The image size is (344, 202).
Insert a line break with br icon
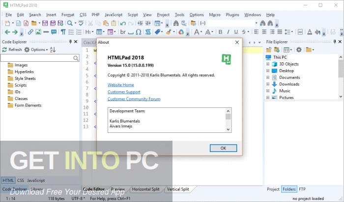pos(123,32)
